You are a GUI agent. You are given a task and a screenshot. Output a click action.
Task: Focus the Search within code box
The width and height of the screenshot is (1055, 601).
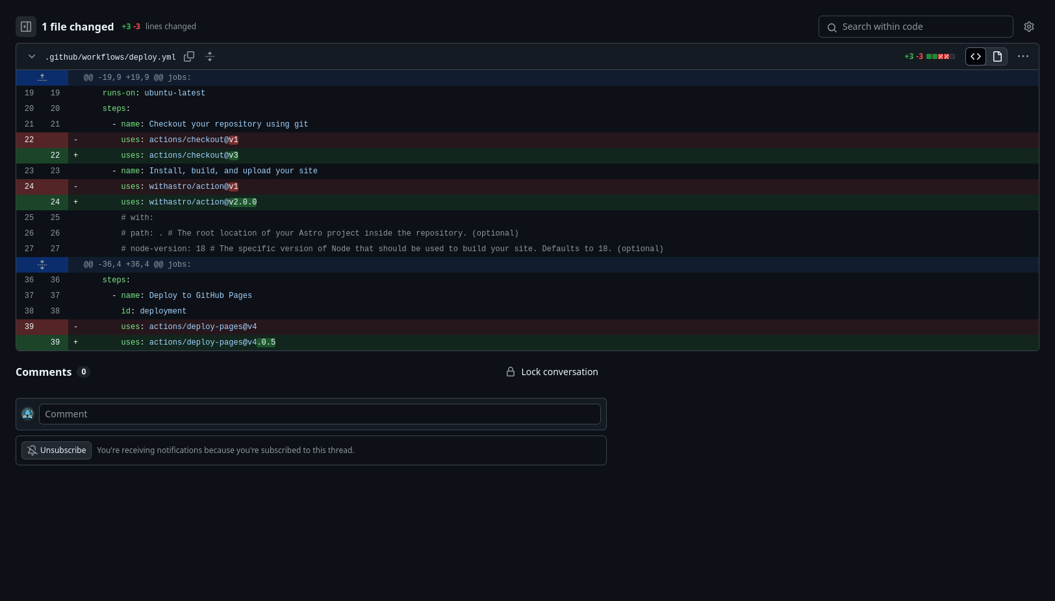tap(922, 27)
